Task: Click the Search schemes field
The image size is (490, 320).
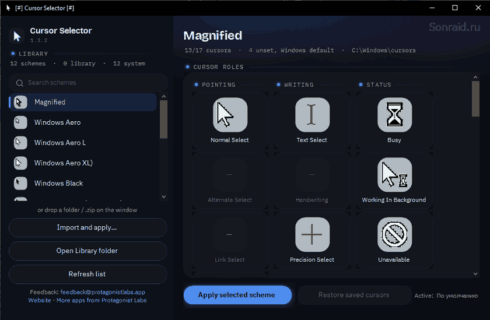Action: 88,83
